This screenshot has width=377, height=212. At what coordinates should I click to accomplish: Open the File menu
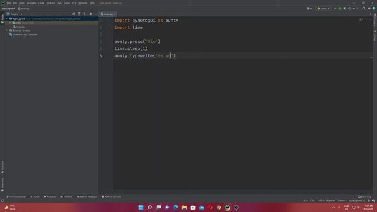9,3
